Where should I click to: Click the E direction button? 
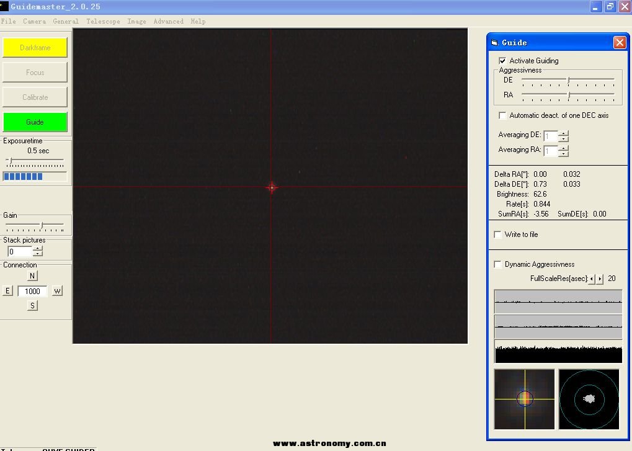pos(7,291)
